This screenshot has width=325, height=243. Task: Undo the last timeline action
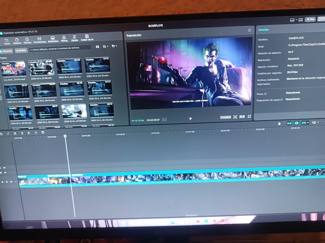(1, 134)
